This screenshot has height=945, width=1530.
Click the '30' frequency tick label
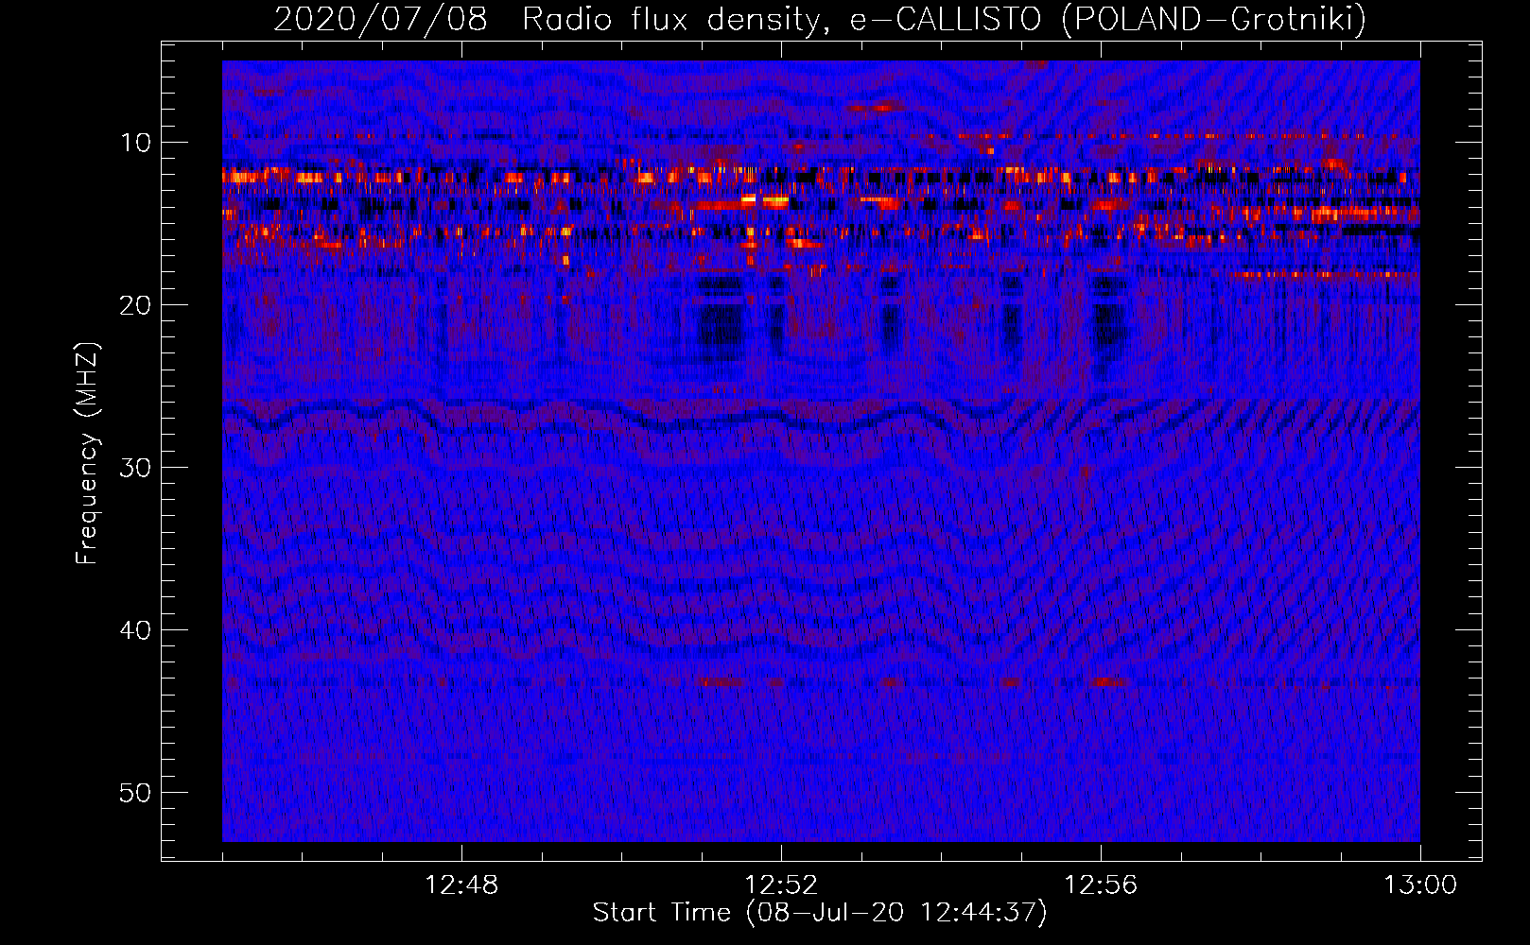(135, 468)
